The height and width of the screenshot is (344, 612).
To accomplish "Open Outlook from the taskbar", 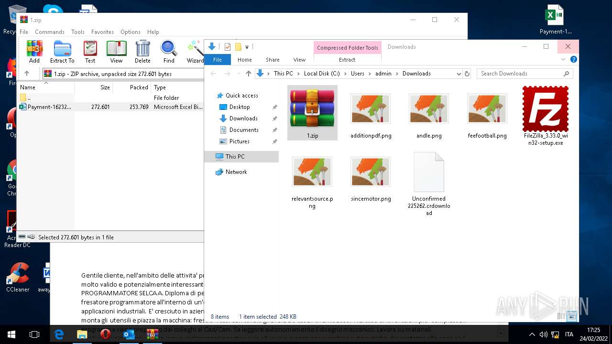I will tap(129, 334).
